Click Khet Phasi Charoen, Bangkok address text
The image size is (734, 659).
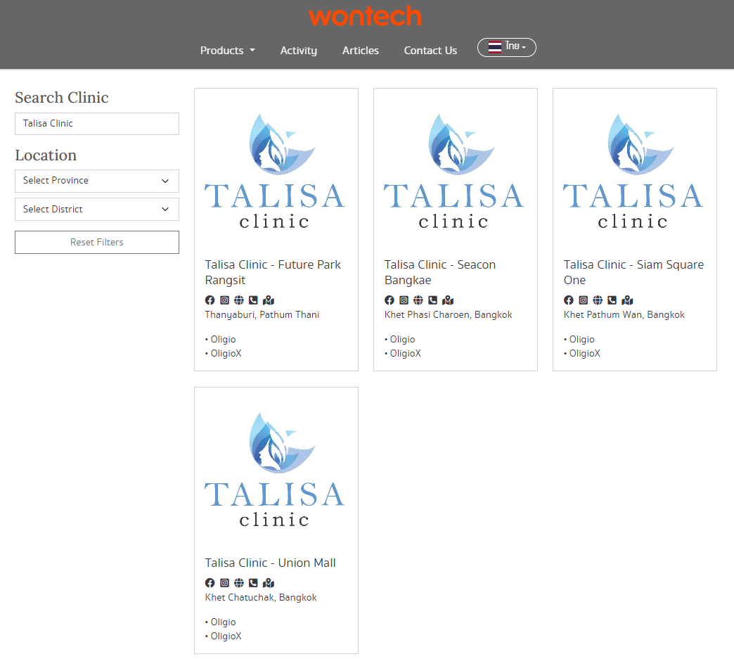[x=449, y=315]
